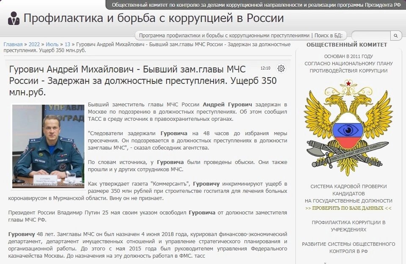Click Программа профилактики и борьбы с коррупционными преступлениями
Screen dimensions: 406x264
(224, 36)
